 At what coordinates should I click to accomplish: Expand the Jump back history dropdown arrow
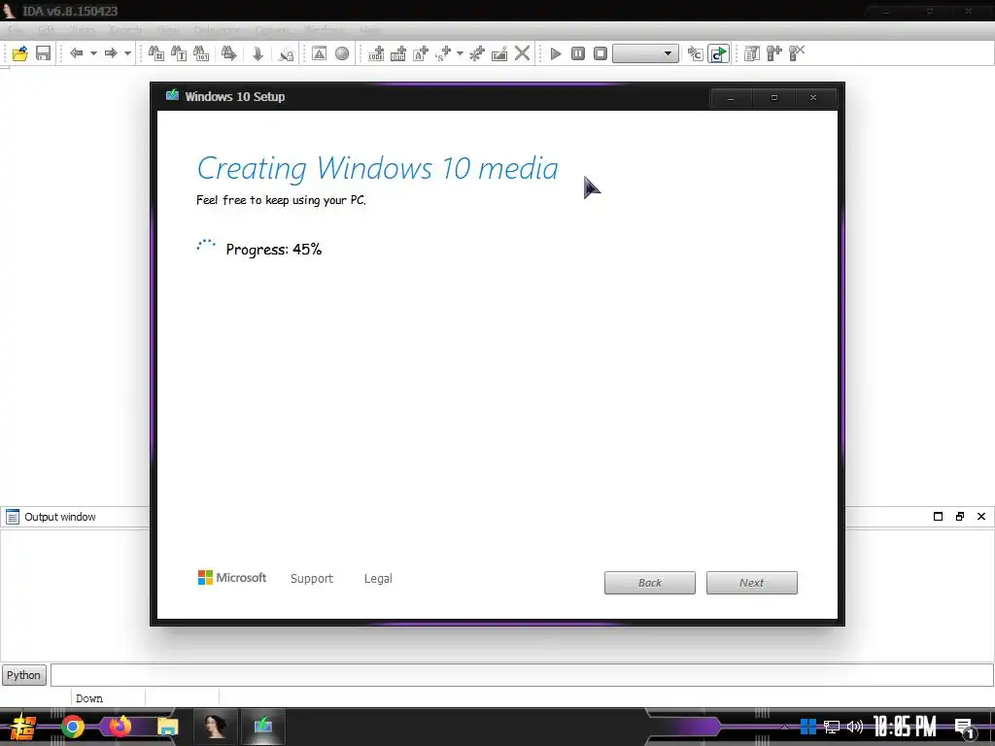pos(93,53)
